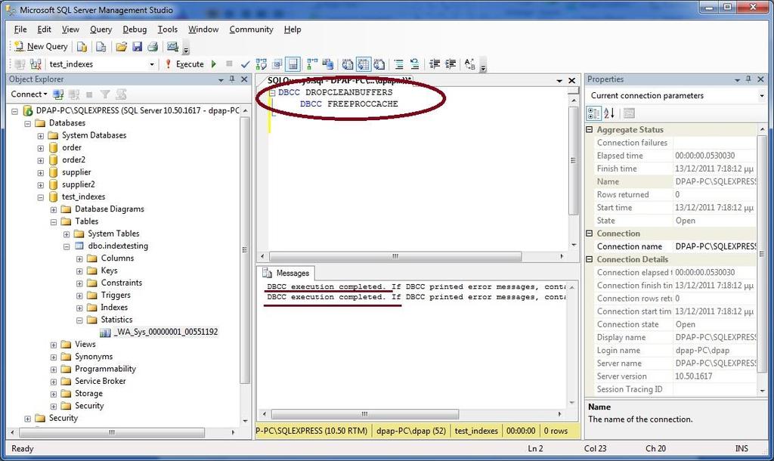Click the Open File folder icon
774x461 pixels.
(122, 47)
